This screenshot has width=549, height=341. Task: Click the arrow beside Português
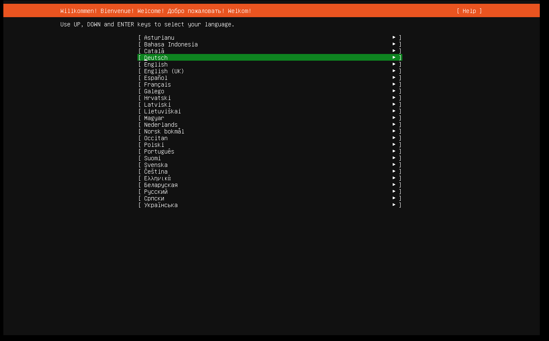click(x=394, y=151)
